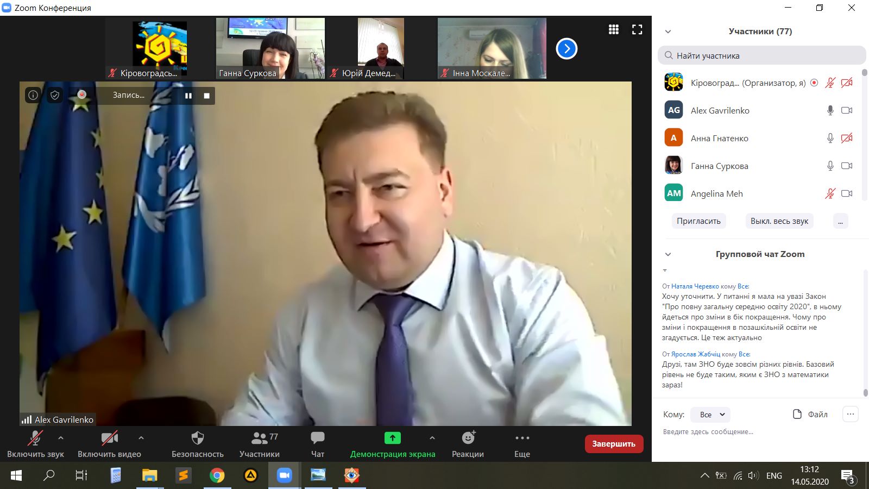This screenshot has width=869, height=489.
Task: Open Reactions (Реакции) smiley icon
Action: coord(468,438)
